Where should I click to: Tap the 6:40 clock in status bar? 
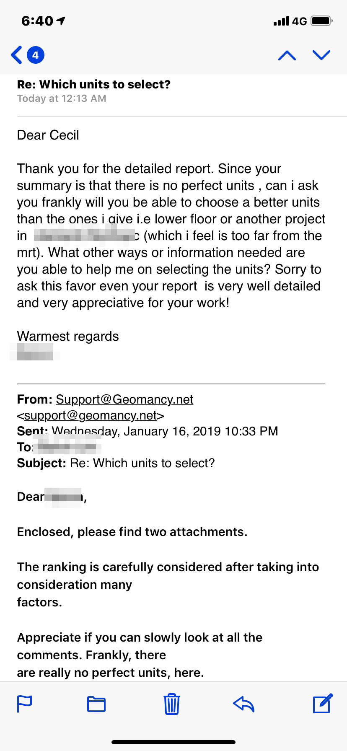37,21
